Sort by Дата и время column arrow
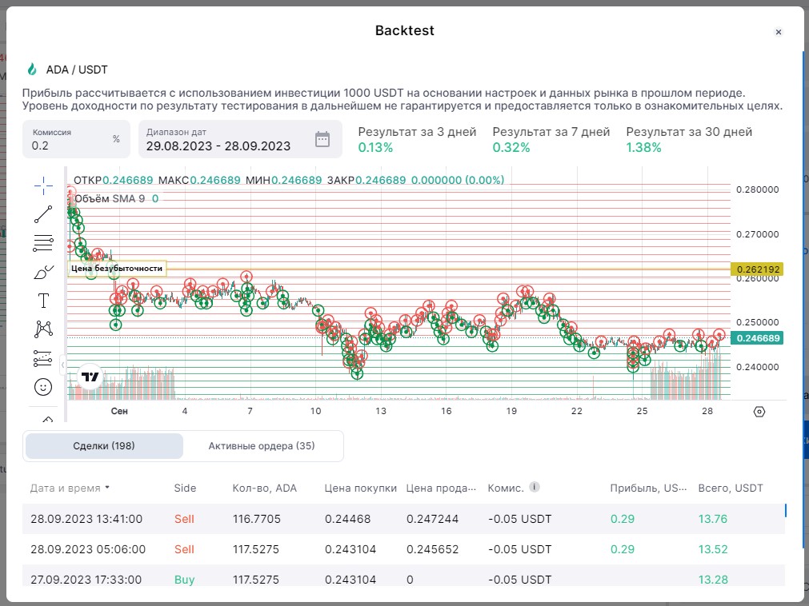Image resolution: width=809 pixels, height=606 pixels. (107, 488)
